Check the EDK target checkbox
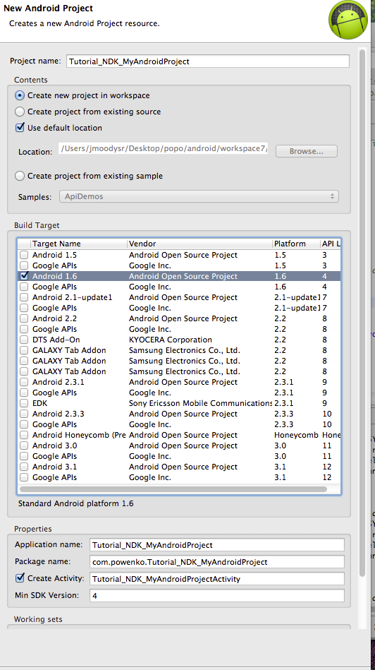 coord(24,403)
